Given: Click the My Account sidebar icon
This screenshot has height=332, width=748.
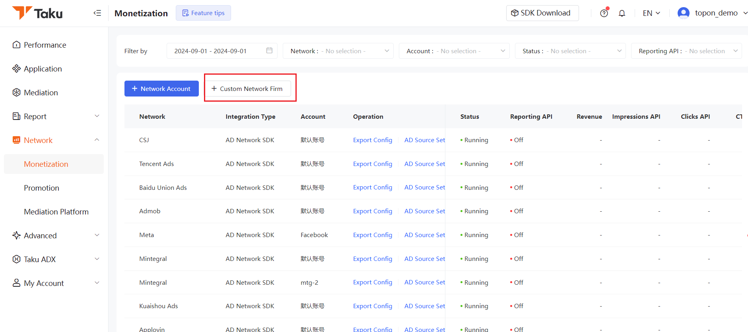Looking at the screenshot, I should click(16, 283).
